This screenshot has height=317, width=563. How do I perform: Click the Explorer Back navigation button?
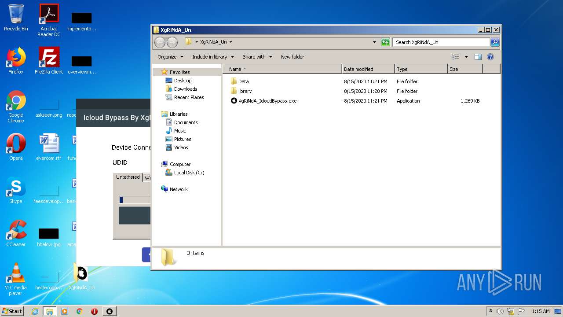click(160, 42)
